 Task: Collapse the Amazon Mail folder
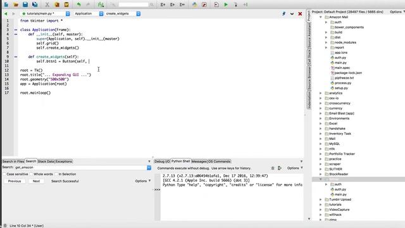(x=321, y=17)
